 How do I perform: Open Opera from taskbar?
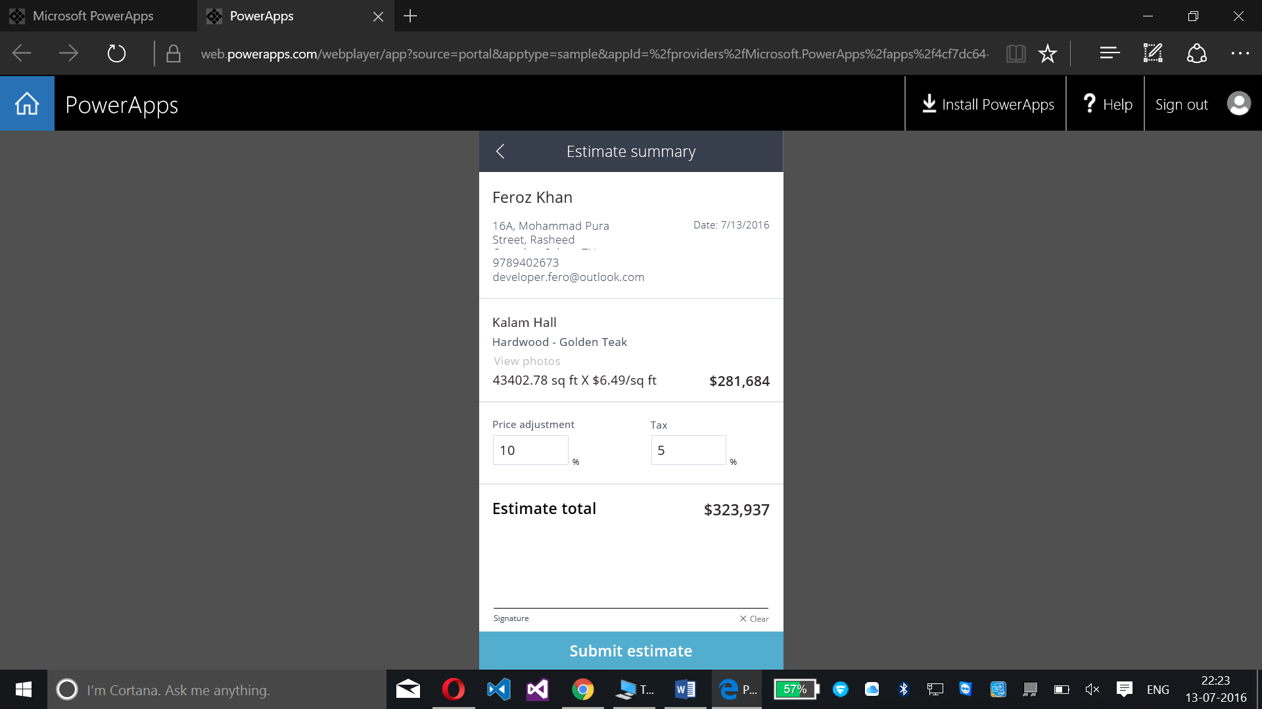[454, 689]
